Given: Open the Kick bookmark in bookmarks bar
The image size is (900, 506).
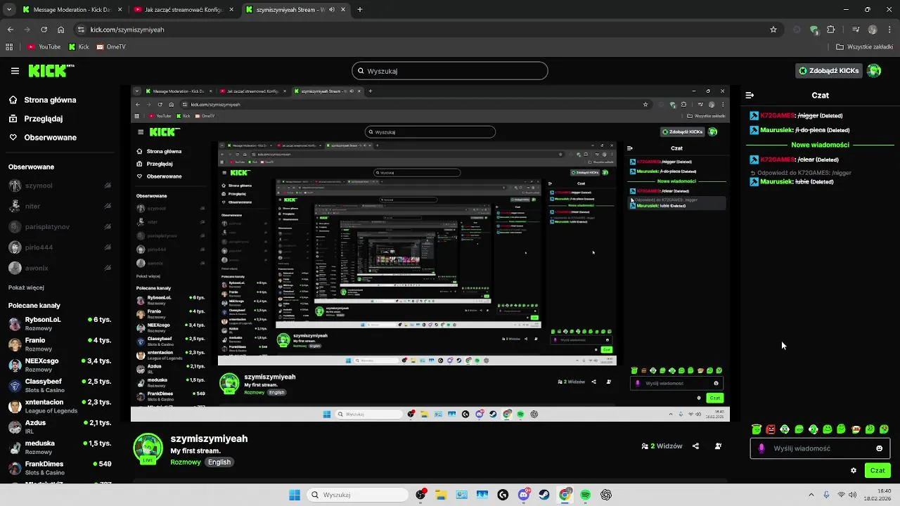Looking at the screenshot, I should (79, 47).
